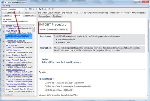Viewport: 150px width, 101px height.
Task: Open the Help menu
Action: pos(8,6)
